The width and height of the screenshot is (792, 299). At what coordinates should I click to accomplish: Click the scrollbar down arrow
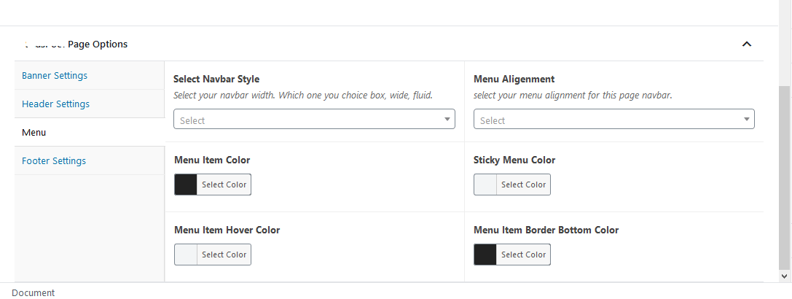pos(785,276)
